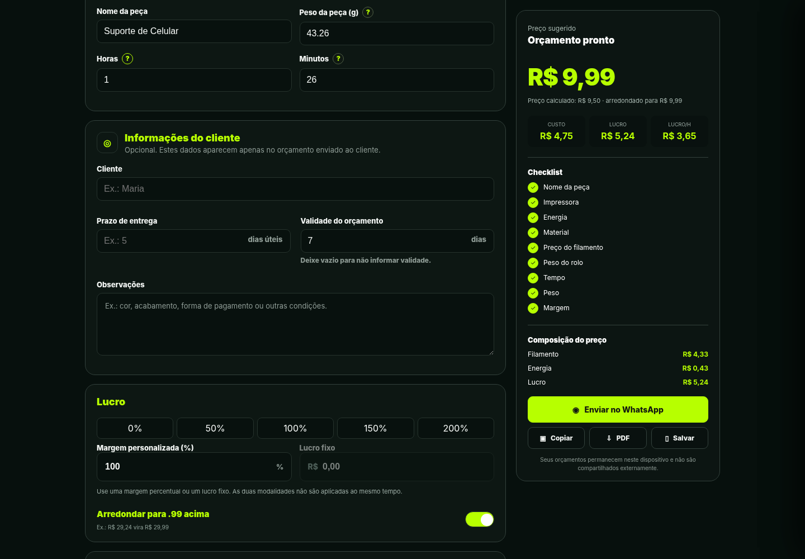Click help icon beside Minutos label
The width and height of the screenshot is (805, 559).
(x=338, y=59)
